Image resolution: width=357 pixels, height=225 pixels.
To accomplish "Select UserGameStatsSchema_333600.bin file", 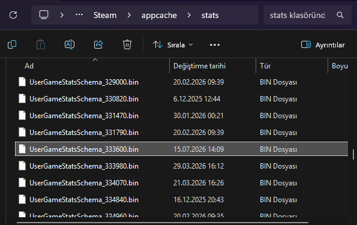I will pyautogui.click(x=181, y=149).
